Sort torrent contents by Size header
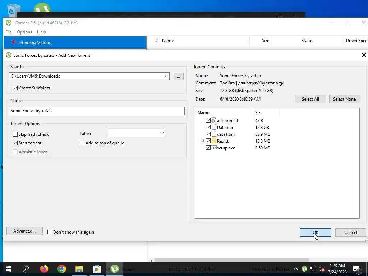This screenshot has width=368, height=276. click(x=266, y=112)
